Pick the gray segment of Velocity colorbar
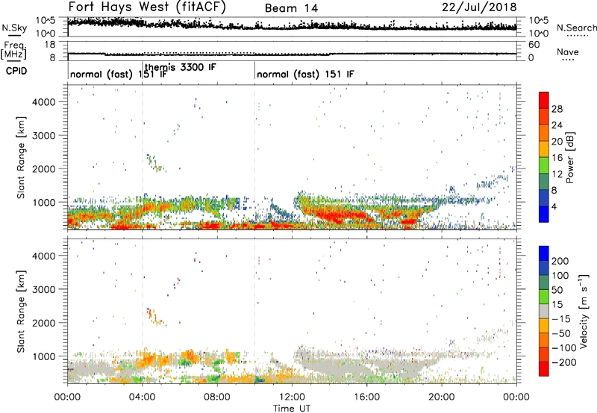Viewport: 597px width, 413px height. pyautogui.click(x=544, y=312)
